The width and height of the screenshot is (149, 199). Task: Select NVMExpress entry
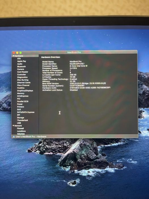pos(23,96)
